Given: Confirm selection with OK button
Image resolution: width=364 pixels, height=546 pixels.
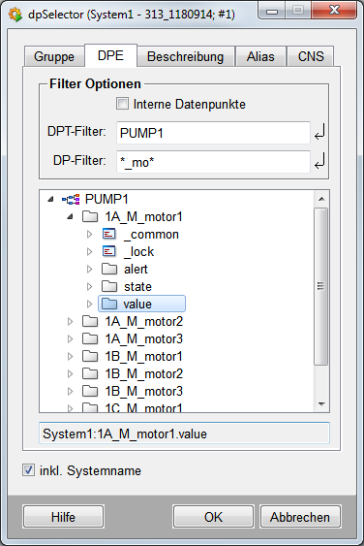Looking at the screenshot, I should point(213,517).
